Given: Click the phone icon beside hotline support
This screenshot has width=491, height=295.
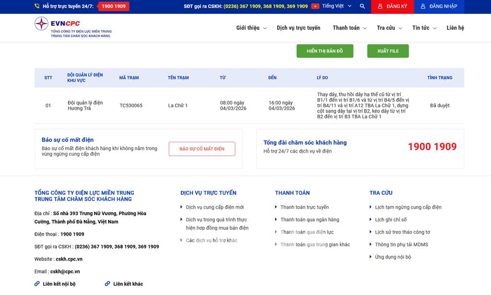Looking at the screenshot, I should coord(37,6).
